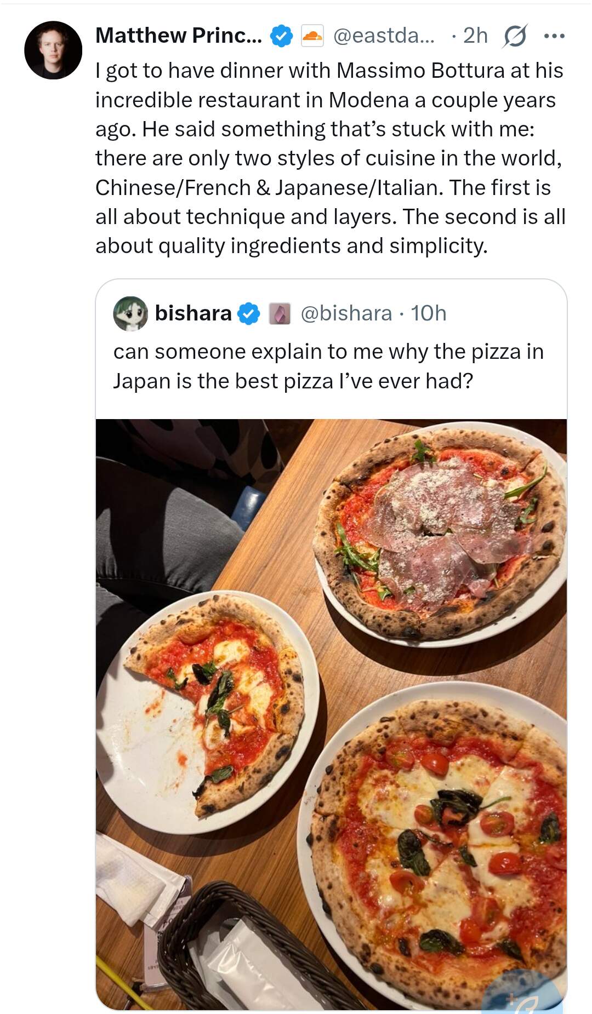
Task: Open the quoted tweet about pizza in Japan
Action: [x=328, y=366]
